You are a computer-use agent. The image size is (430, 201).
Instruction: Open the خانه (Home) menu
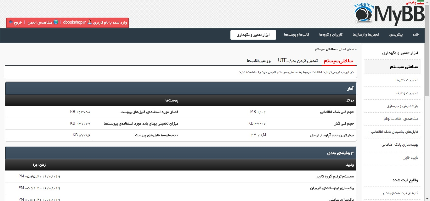[x=416, y=35]
